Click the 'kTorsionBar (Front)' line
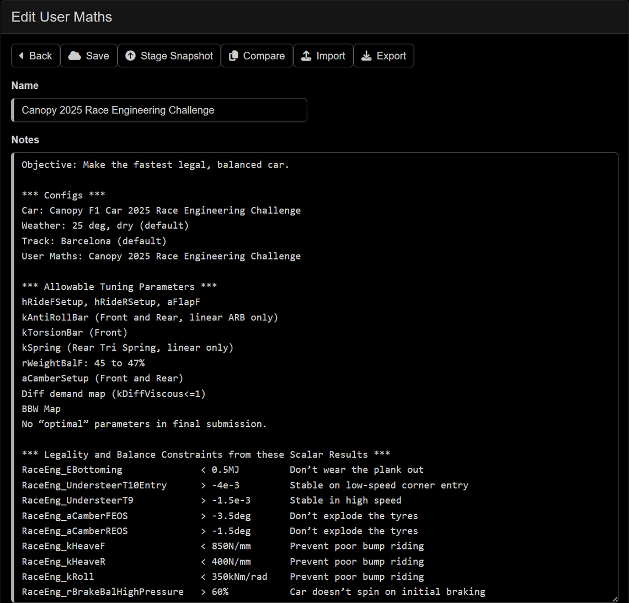Image resolution: width=629 pixels, height=603 pixels. (x=74, y=332)
